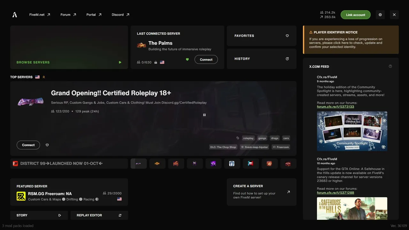The image size is (409, 230).
Task: Click the fivem-map-hipster tag
Action: (254, 147)
